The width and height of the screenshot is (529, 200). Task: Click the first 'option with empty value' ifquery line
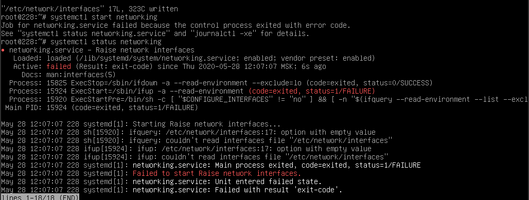pyautogui.click(x=188, y=132)
